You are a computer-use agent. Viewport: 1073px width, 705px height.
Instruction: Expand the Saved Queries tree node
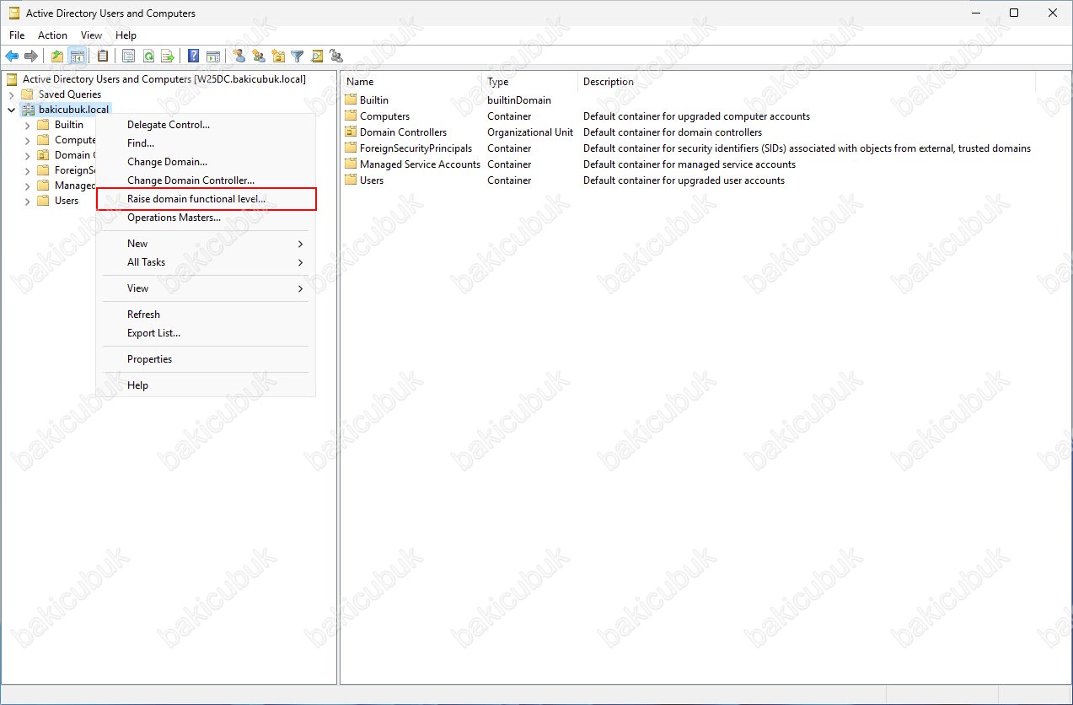point(11,94)
